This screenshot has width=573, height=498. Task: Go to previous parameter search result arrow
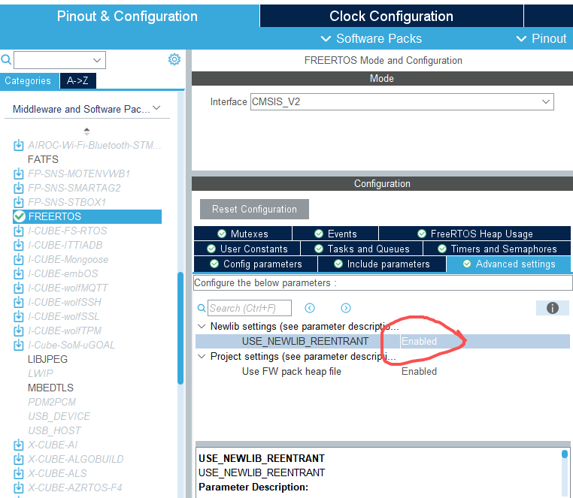[x=310, y=308]
